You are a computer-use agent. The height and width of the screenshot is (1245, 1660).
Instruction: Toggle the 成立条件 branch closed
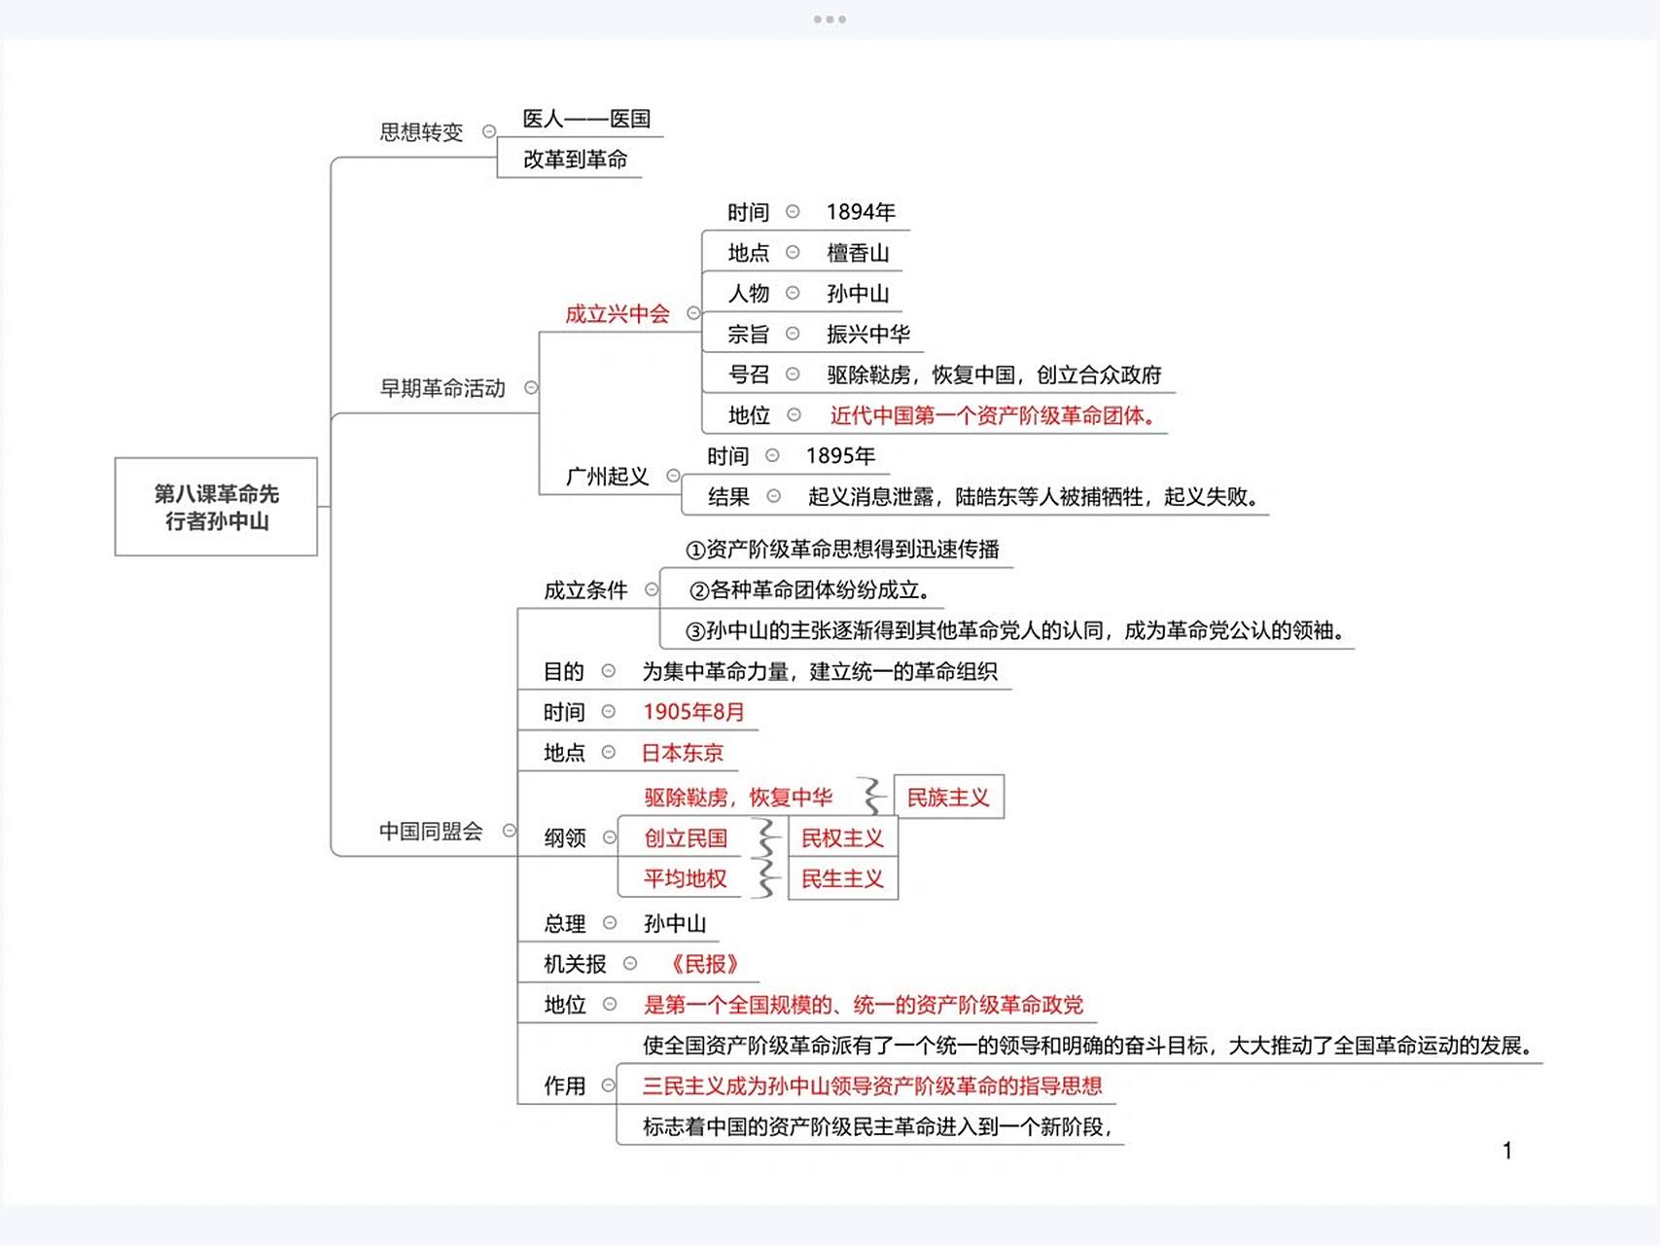pos(653,588)
